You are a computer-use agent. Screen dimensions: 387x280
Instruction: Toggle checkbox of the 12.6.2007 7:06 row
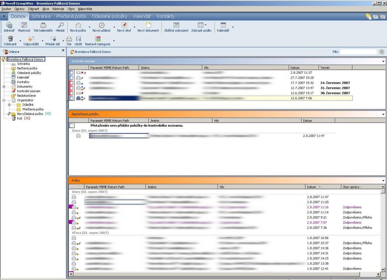[x=71, y=98]
